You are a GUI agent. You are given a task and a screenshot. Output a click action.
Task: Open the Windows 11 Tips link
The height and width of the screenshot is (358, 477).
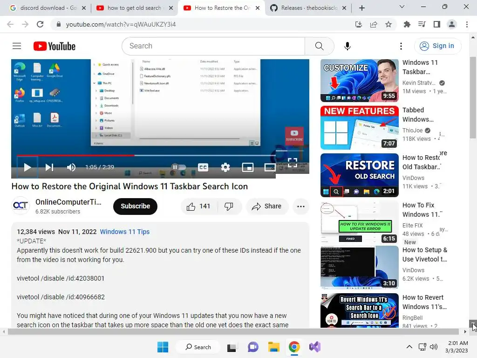tap(125, 232)
